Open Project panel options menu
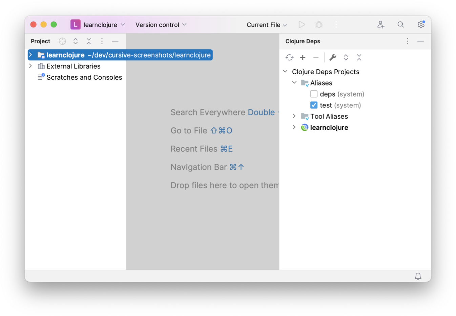 click(102, 41)
